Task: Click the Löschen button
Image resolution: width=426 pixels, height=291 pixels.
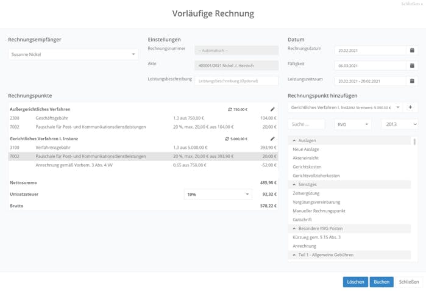Action: tap(355, 282)
